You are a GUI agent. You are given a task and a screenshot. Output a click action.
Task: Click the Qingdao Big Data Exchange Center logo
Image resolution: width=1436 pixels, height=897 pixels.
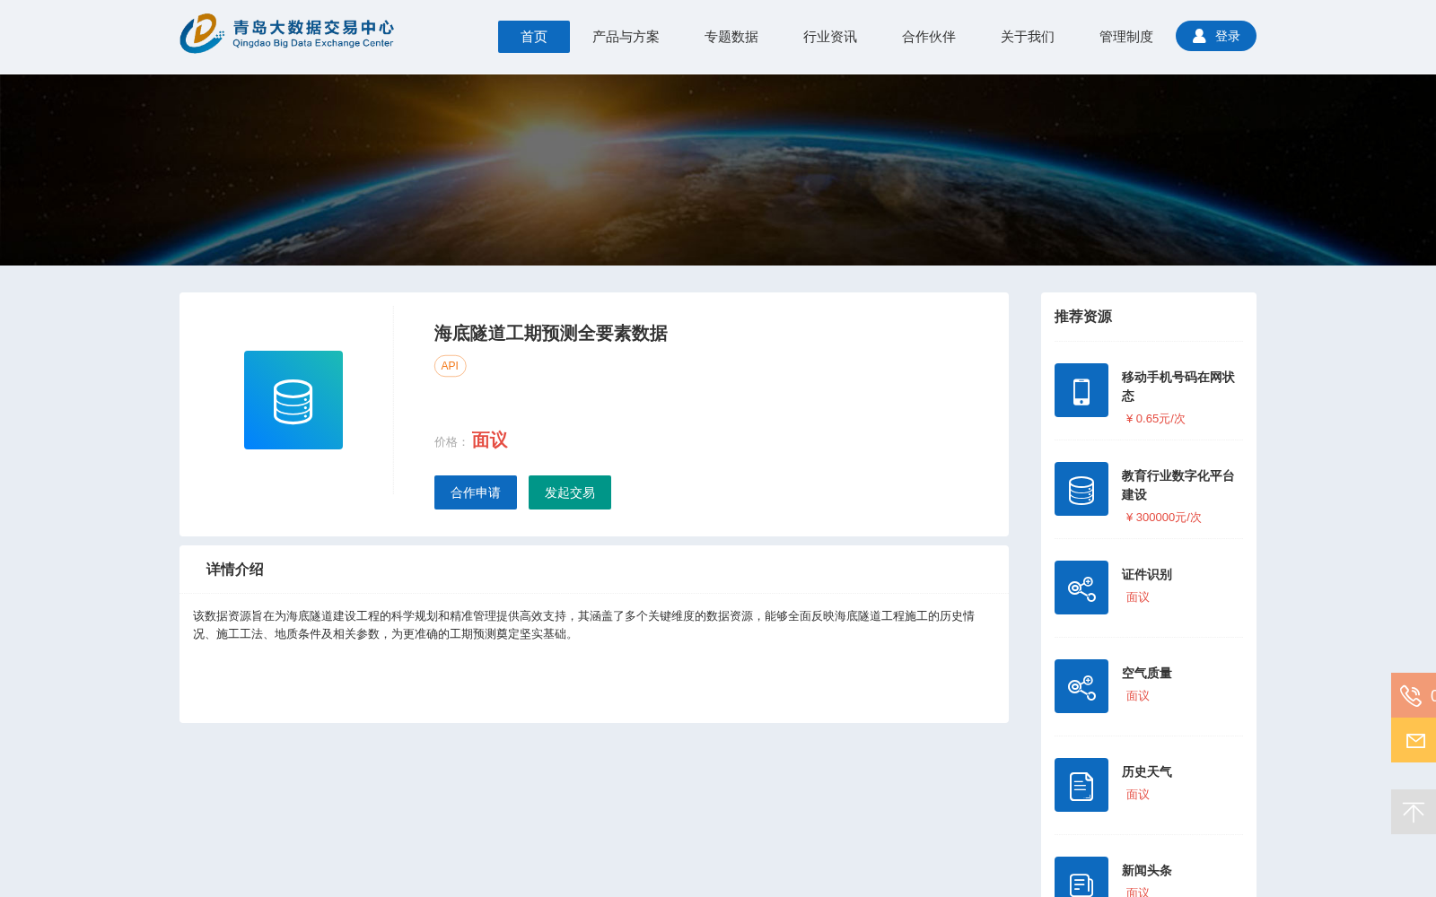pyautogui.click(x=287, y=33)
